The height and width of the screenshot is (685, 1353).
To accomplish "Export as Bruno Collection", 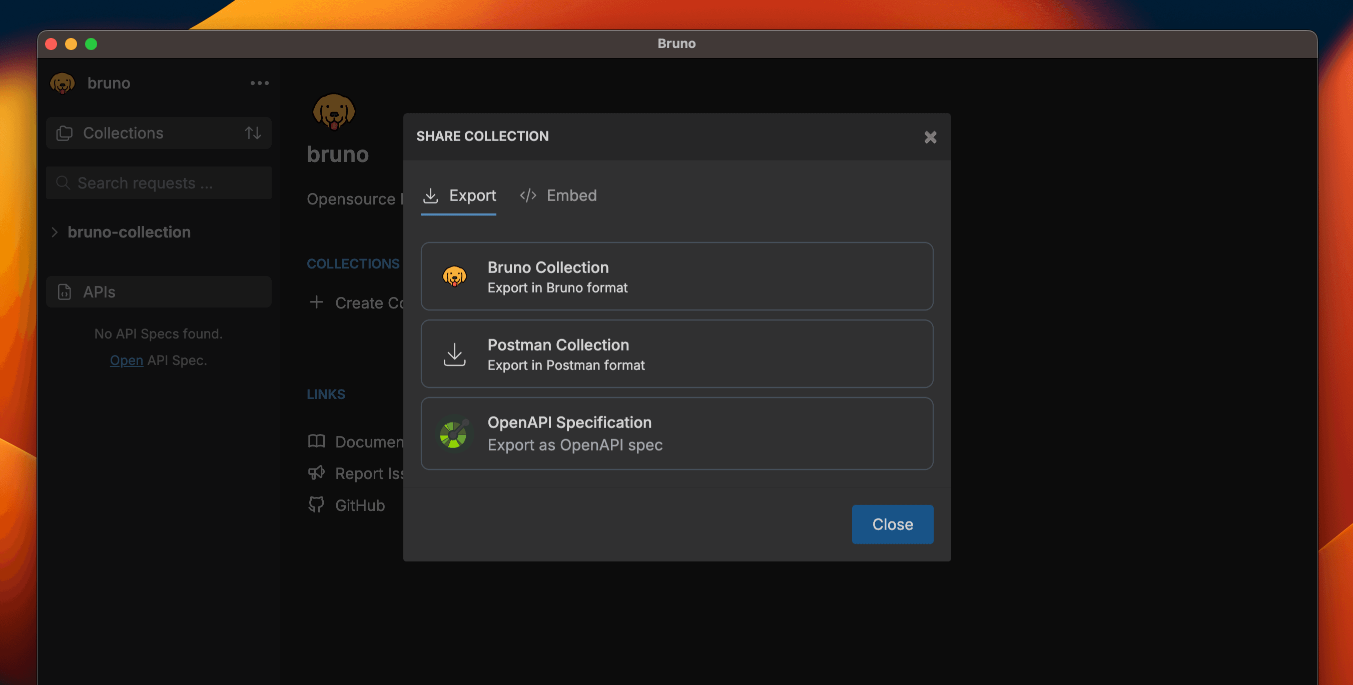I will click(676, 276).
